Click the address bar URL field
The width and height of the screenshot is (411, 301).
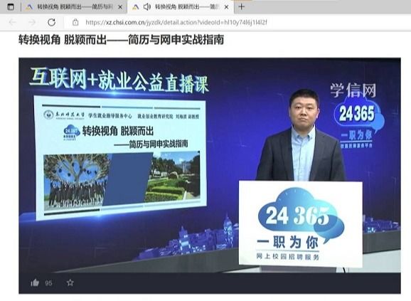[x=176, y=22]
